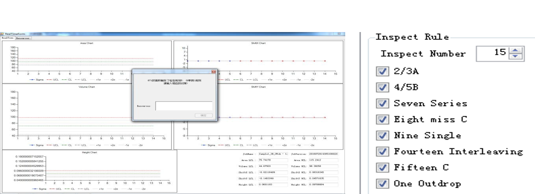Toggle the Fifteen C checkbox

tap(382, 168)
